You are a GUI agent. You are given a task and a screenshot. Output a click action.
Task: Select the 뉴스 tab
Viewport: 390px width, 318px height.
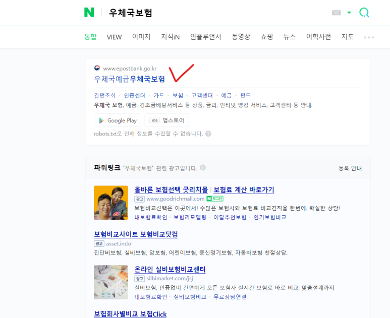point(290,37)
